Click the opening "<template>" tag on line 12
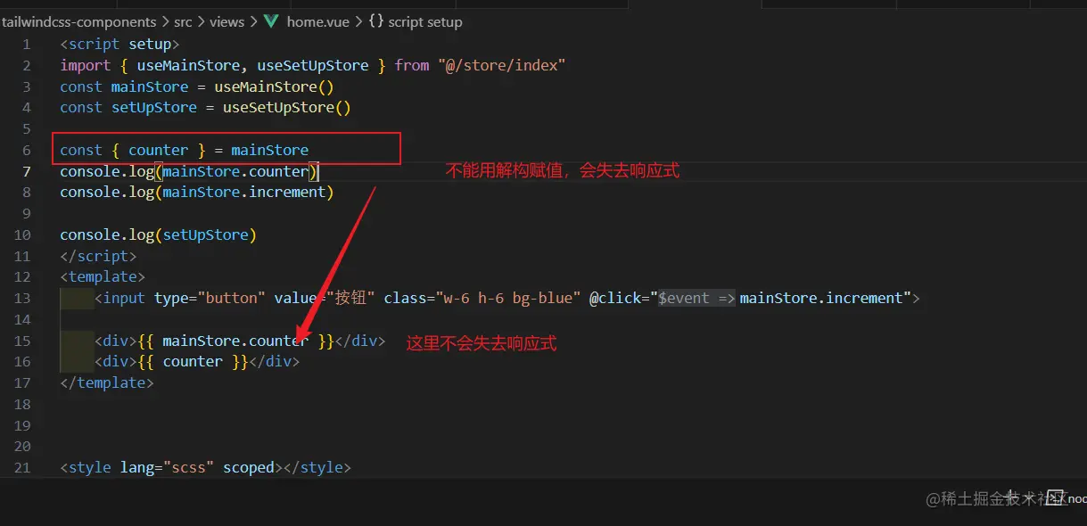1087x526 pixels. tap(103, 276)
